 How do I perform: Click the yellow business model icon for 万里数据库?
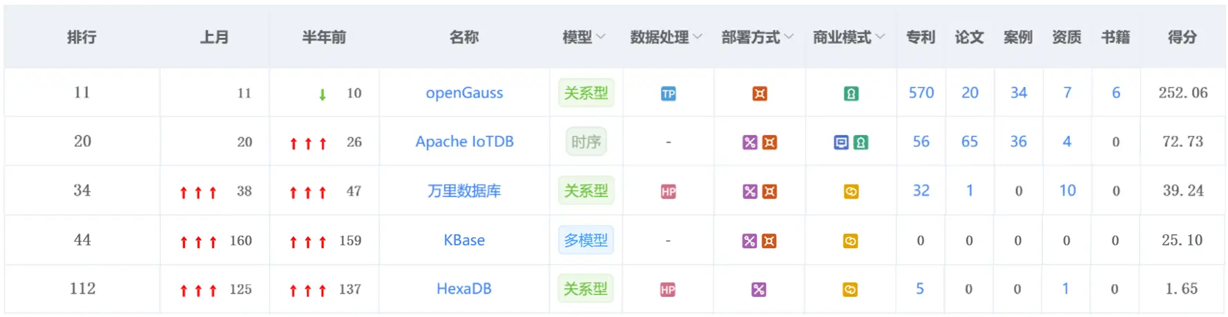click(851, 192)
